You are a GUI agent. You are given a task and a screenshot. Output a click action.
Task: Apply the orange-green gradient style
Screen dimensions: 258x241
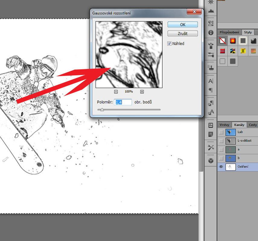pyautogui.click(x=253, y=51)
